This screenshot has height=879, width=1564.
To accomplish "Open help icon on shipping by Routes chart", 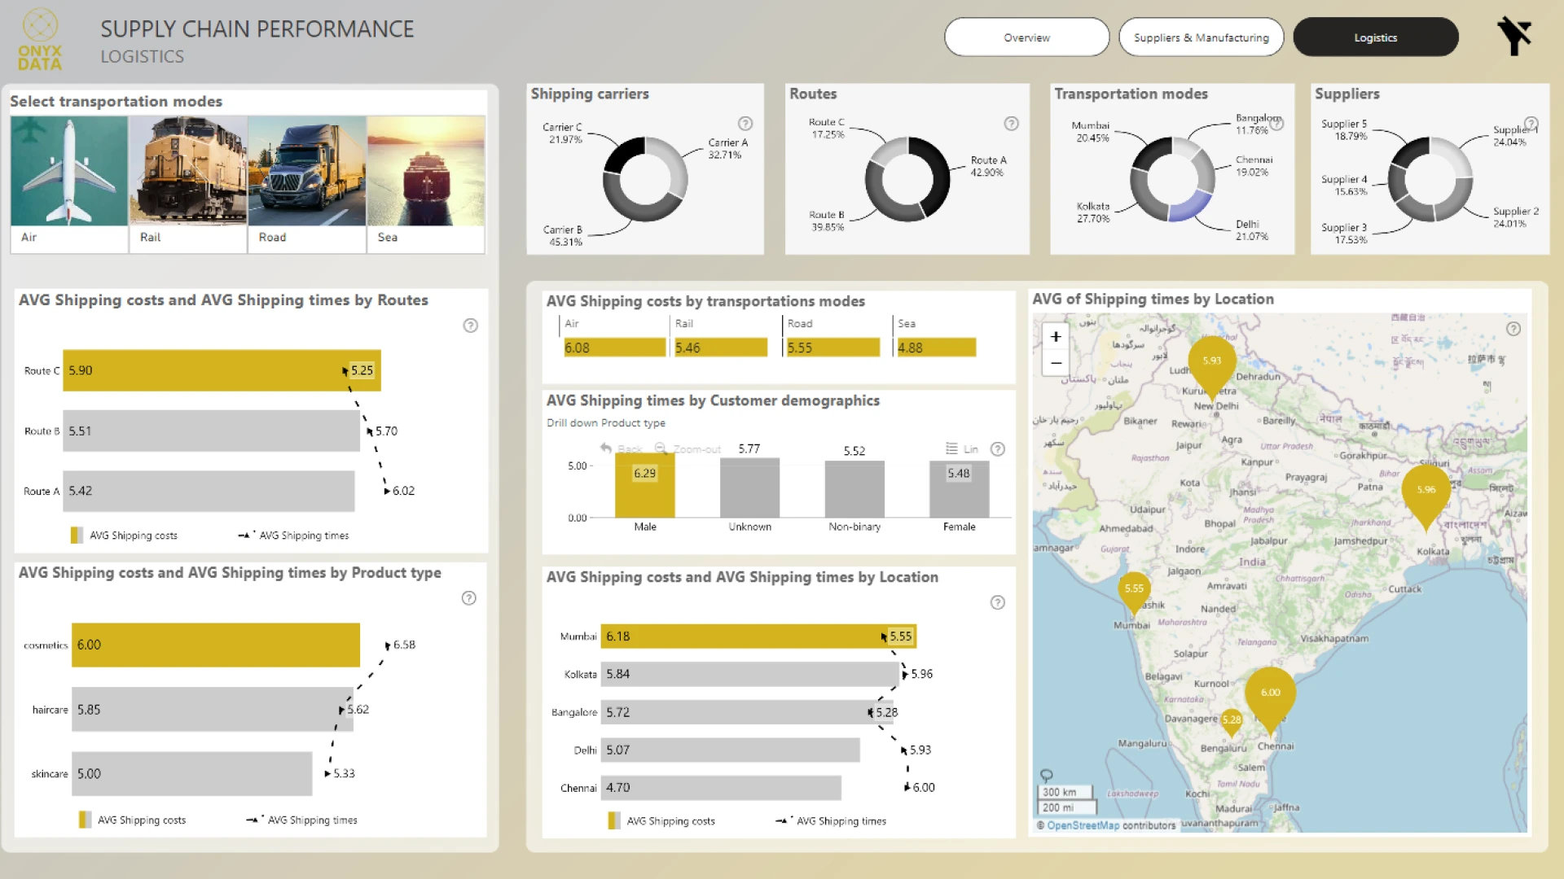I will click(470, 326).
